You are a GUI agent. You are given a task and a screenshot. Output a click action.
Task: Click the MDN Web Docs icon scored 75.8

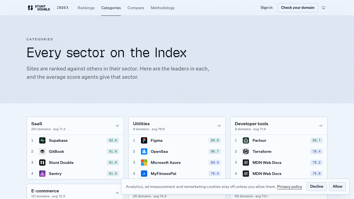coord(246,174)
